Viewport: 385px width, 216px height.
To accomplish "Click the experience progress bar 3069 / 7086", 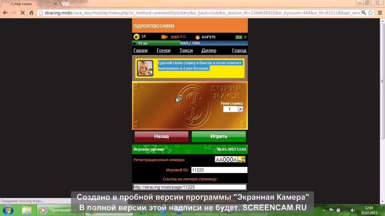I will tap(190, 43).
